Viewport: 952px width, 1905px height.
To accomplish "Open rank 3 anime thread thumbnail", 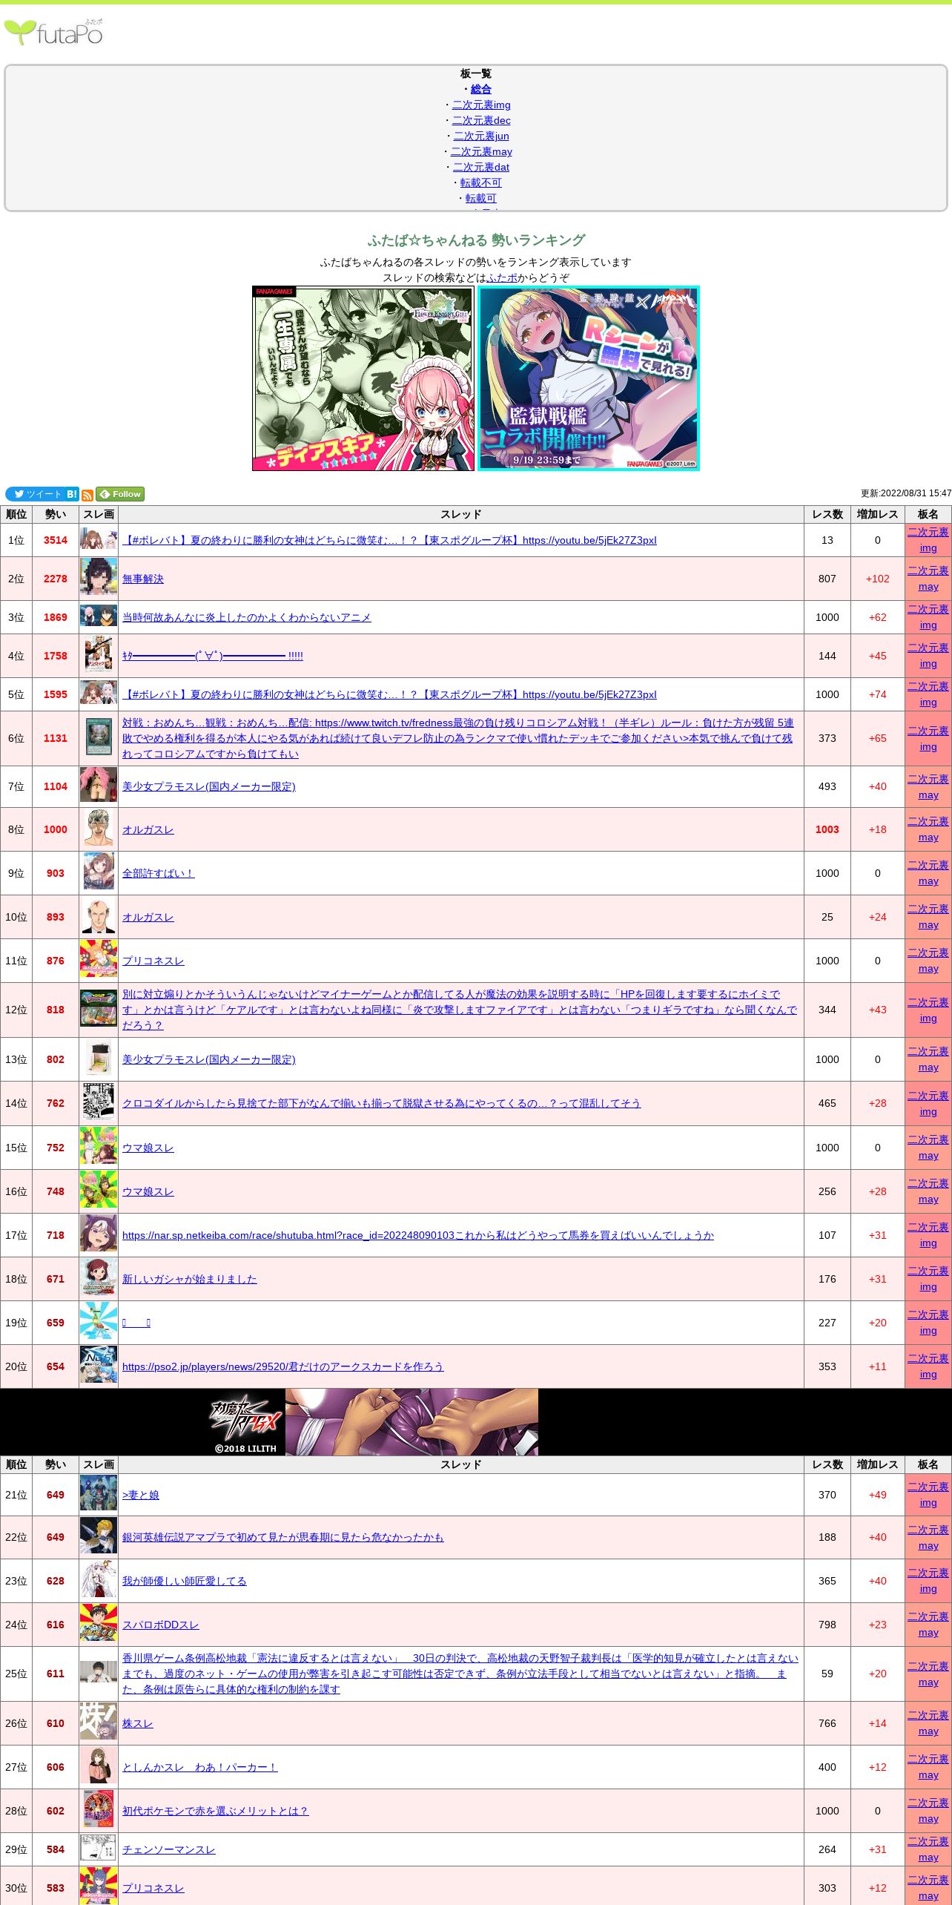I will 99,617.
